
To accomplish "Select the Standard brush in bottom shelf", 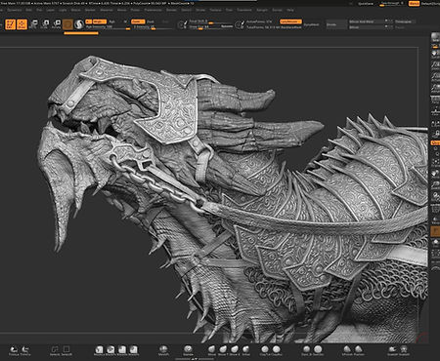I will point(188,350).
